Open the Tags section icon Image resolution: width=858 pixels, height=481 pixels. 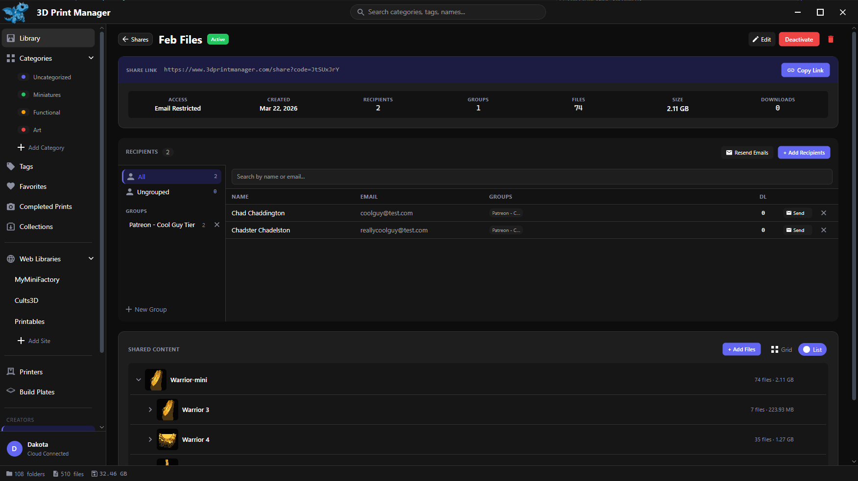[11, 166]
